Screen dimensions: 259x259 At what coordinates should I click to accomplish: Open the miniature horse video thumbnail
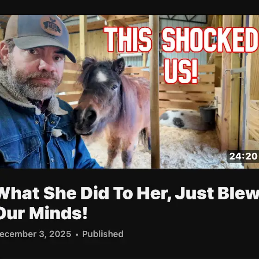129,92
